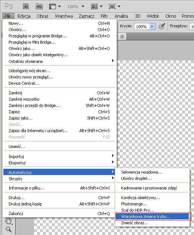Open the 100% zoom level dropdown

[83, 6]
